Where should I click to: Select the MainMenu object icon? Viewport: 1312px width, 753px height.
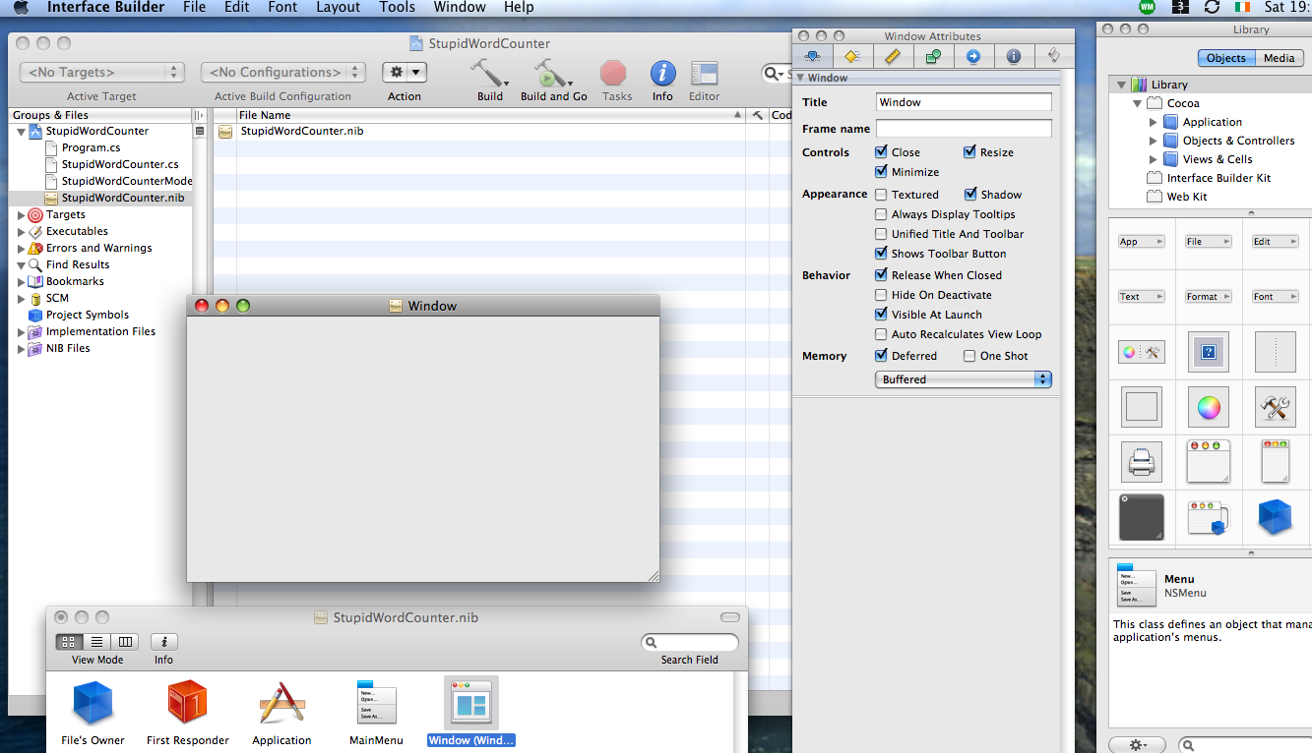point(376,703)
